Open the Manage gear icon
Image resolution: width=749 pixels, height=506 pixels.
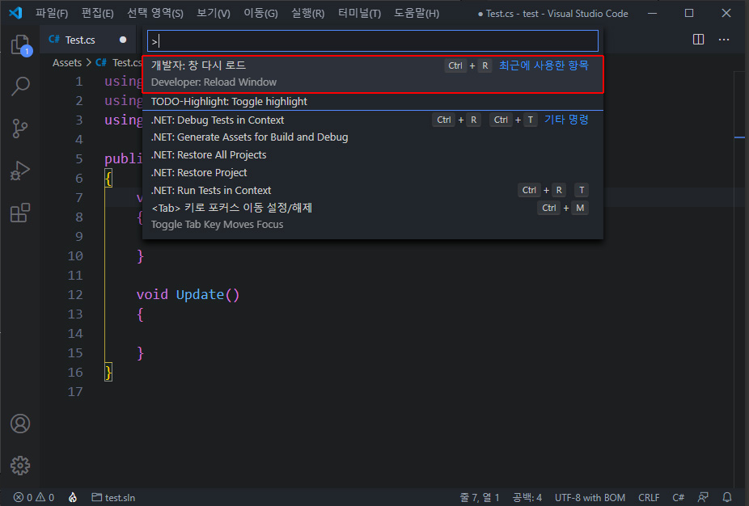click(x=20, y=465)
